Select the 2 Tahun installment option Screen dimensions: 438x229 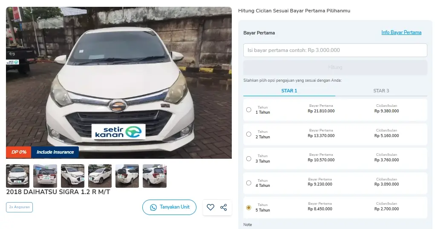249,134
